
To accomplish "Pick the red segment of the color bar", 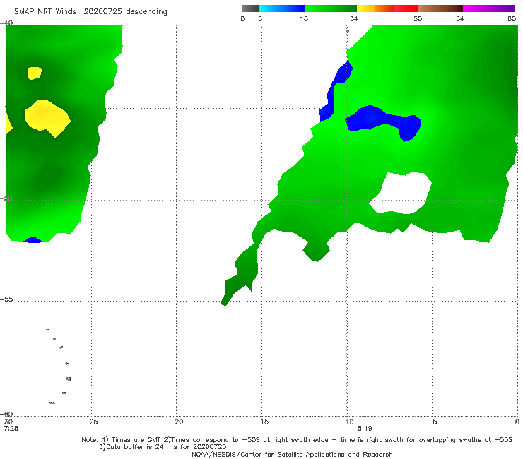I will 406,8.
